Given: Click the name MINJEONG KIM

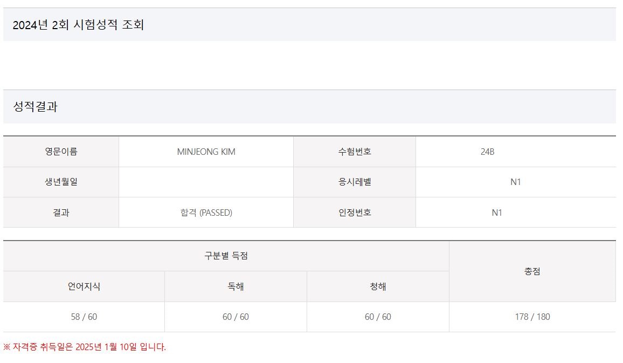Looking at the screenshot, I should click(206, 152).
